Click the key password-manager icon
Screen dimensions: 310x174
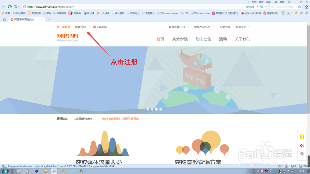pyautogui.click(x=296, y=13)
